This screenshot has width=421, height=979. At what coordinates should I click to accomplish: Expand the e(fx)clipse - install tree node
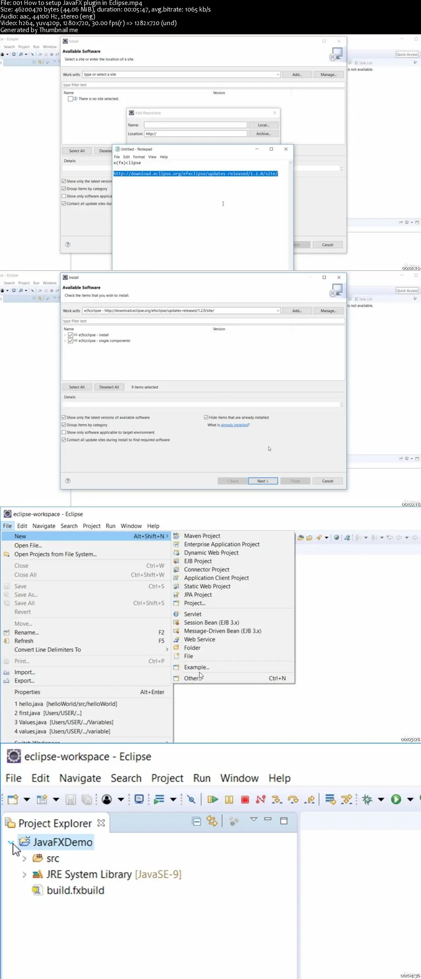[x=65, y=335]
